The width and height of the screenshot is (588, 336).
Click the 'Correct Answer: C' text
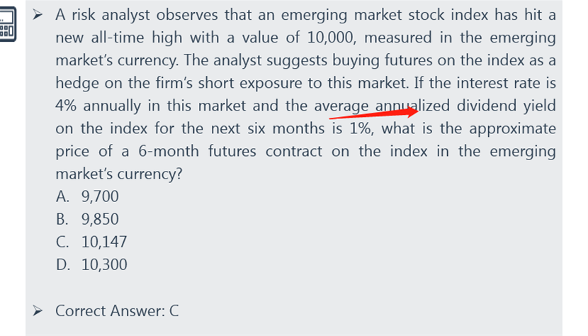117,311
